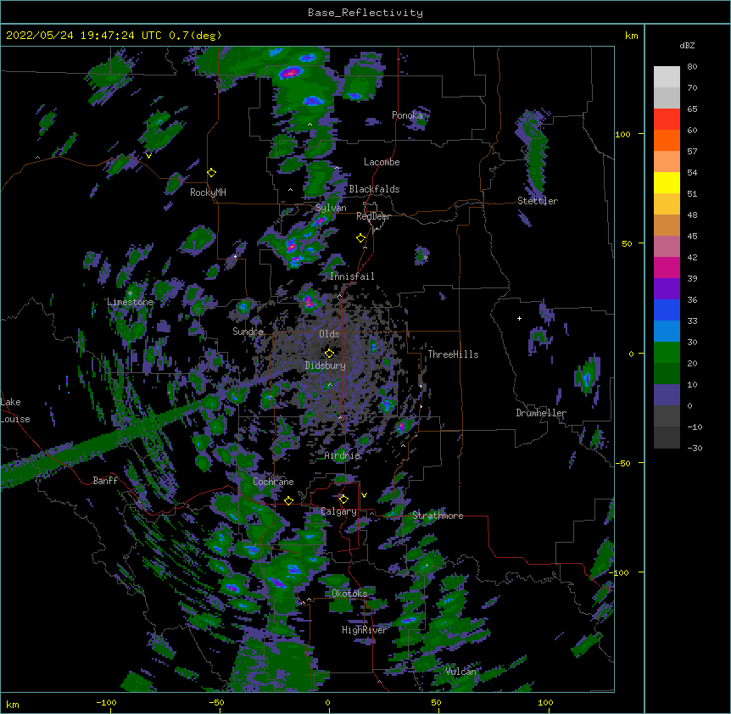The width and height of the screenshot is (731, 714).
Task: Select the Lacombe city label
Action: click(x=382, y=162)
